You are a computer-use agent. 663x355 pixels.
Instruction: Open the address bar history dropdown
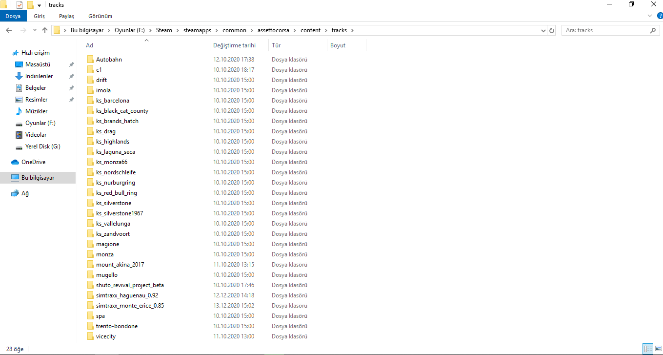tap(543, 30)
